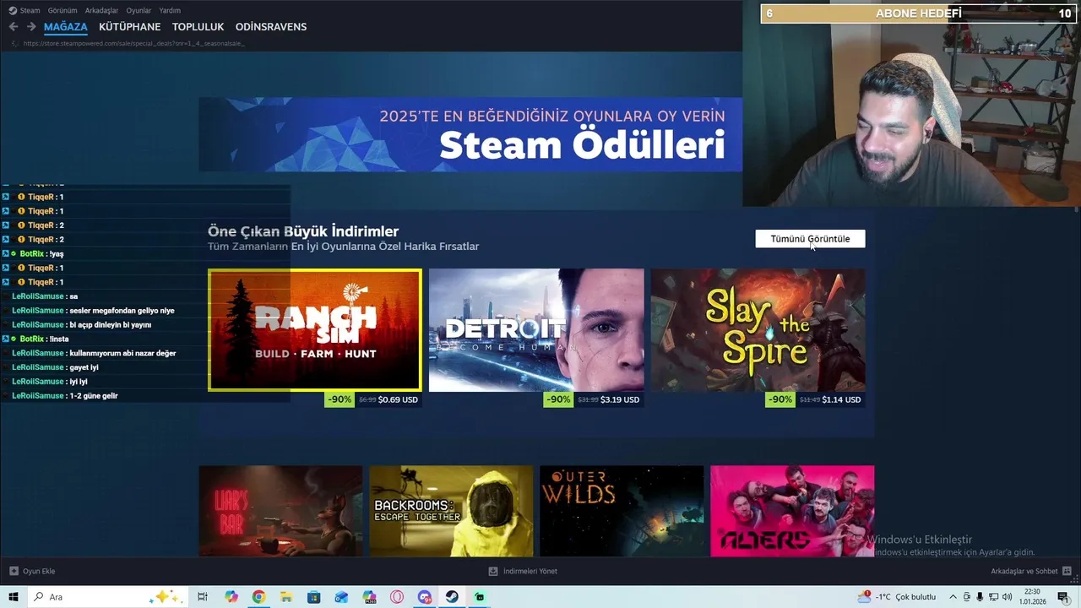Open The Alters game tile
This screenshot has width=1081, height=608.
792,511
